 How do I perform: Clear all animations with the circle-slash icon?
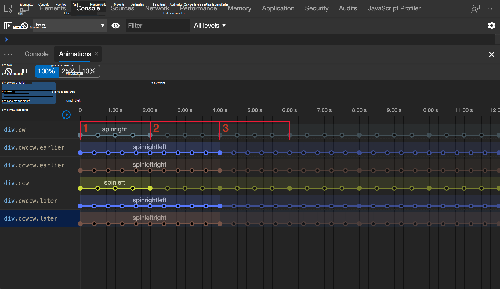click(x=9, y=71)
